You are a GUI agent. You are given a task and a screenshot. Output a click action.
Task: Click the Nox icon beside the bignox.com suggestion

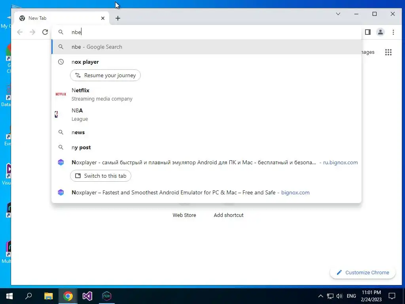tap(61, 192)
